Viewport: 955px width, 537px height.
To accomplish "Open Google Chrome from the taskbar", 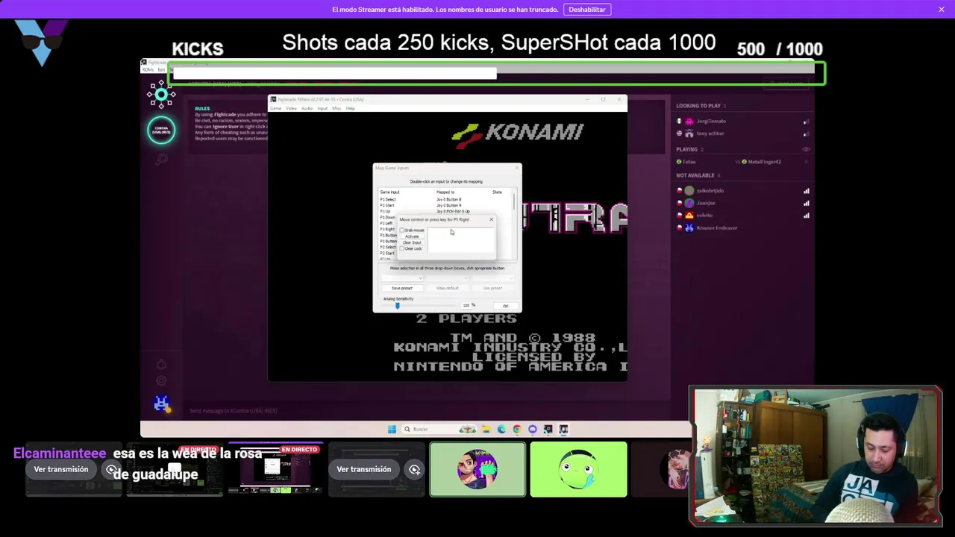I will tap(517, 429).
